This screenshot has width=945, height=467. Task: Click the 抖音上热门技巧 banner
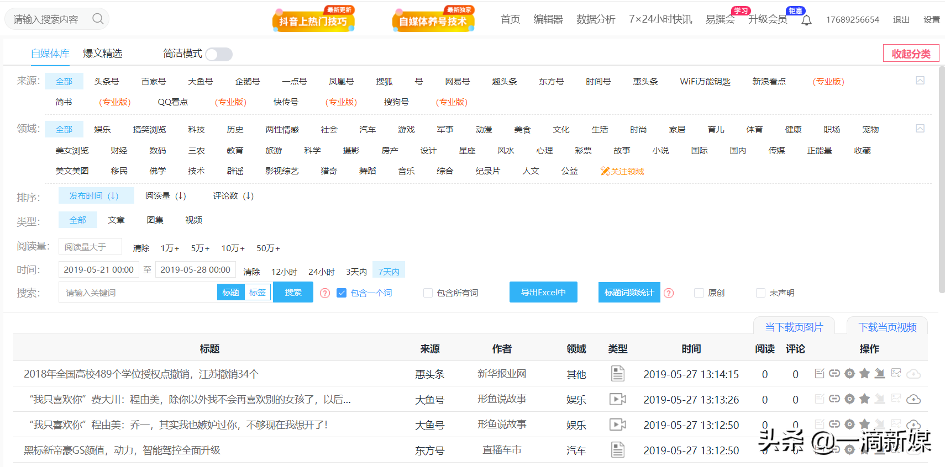pyautogui.click(x=313, y=19)
